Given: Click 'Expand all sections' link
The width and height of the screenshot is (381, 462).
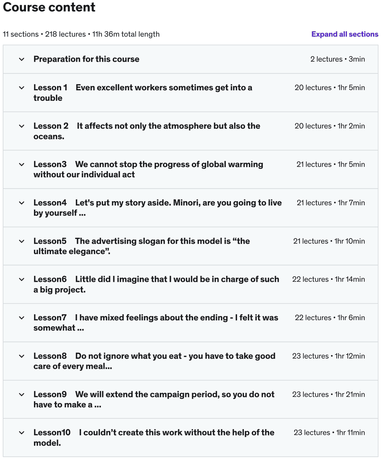Looking at the screenshot, I should pos(344,34).
